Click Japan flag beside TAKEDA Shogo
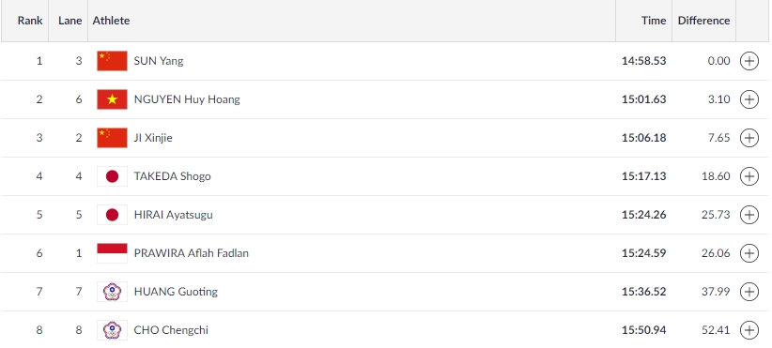772x348 pixels. 113,176
